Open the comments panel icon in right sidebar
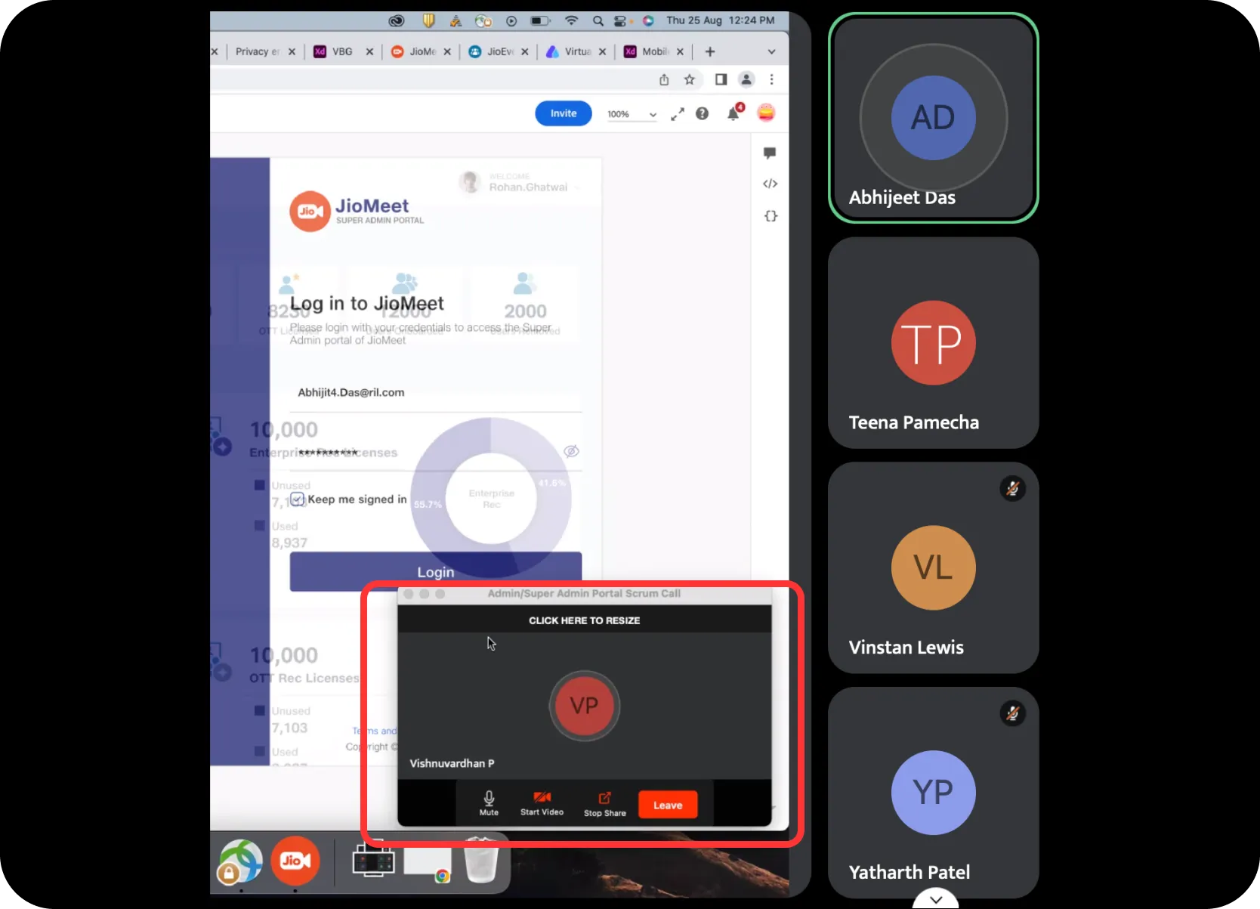This screenshot has width=1260, height=909. coord(770,153)
